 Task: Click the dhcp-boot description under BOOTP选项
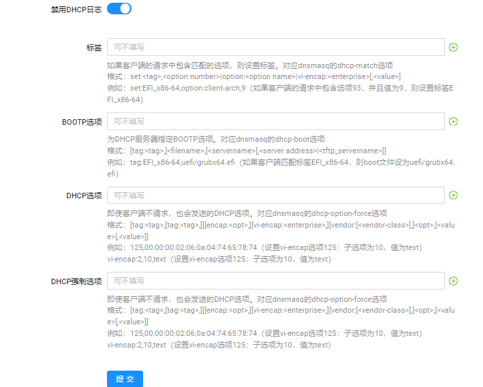[x=216, y=139]
